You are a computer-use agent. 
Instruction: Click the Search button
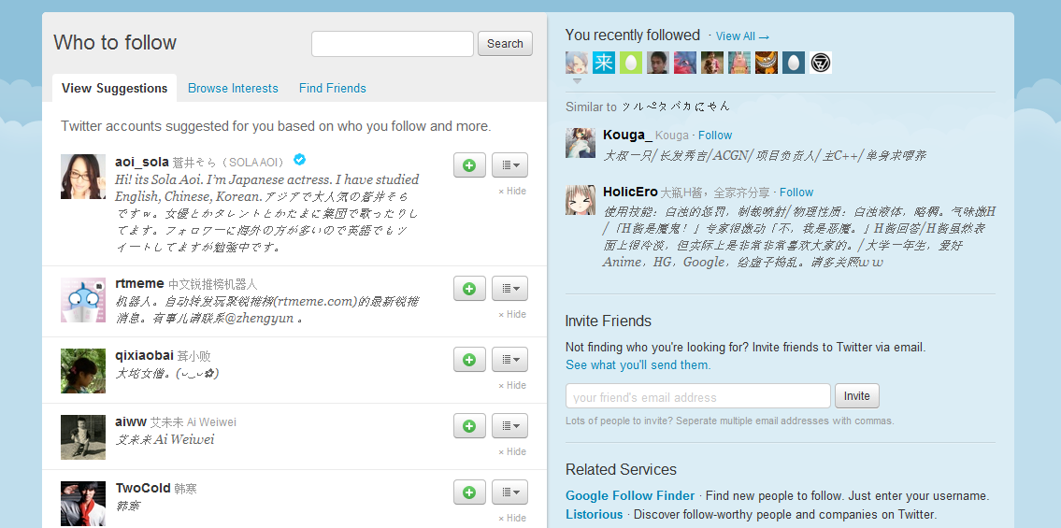point(505,43)
